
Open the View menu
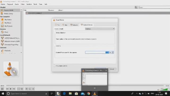point(41,4)
